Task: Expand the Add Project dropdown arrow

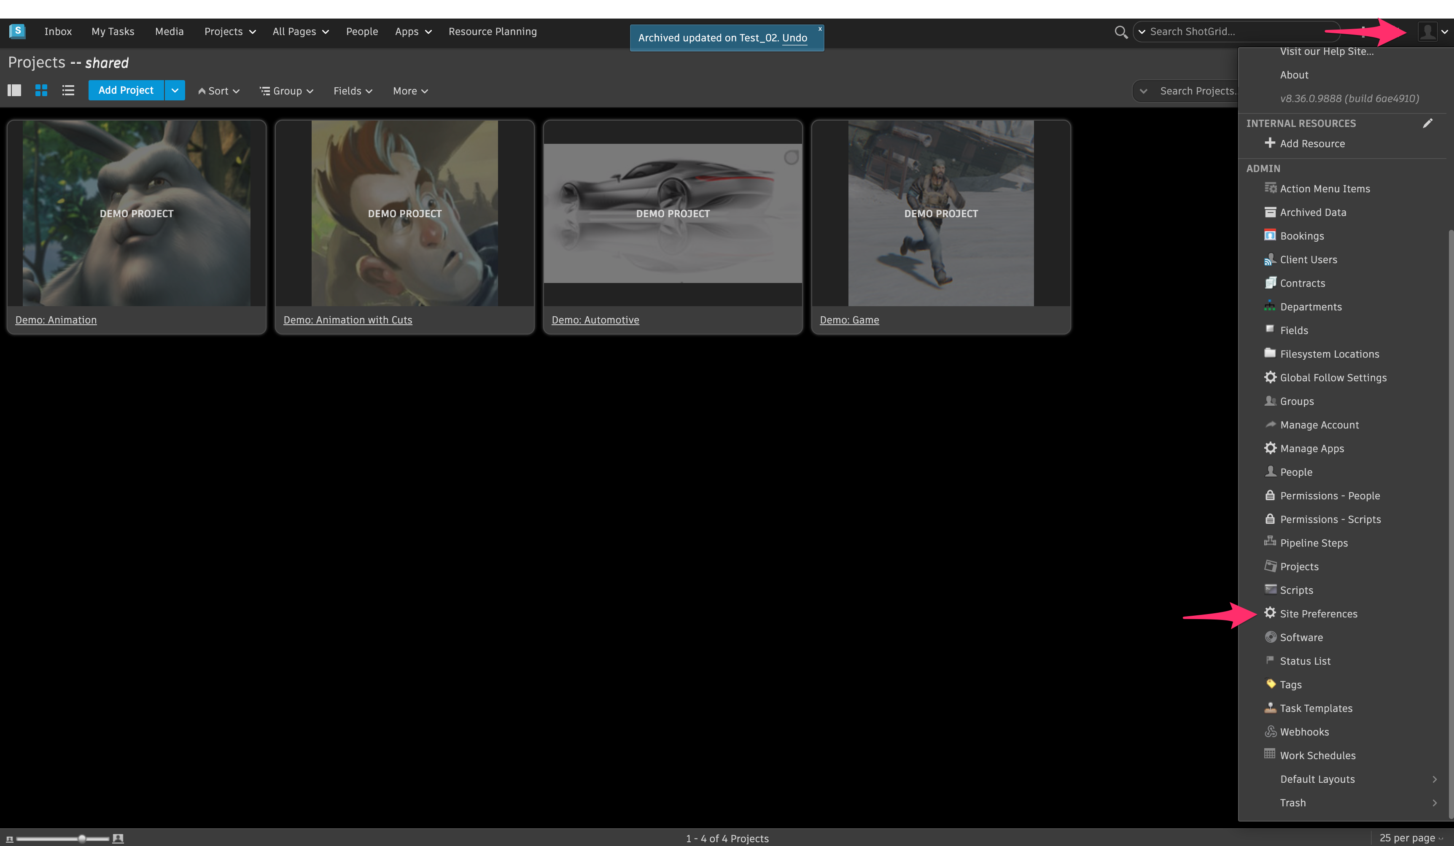Action: click(x=175, y=91)
